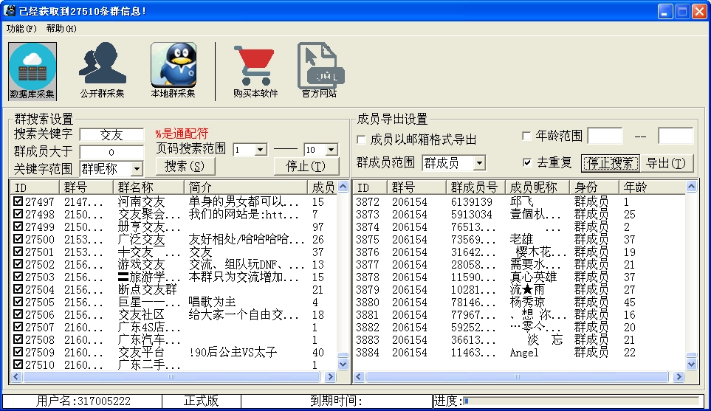711x411 pixels.
Task: Open the start page dropdown showing 1
Action: click(261, 150)
